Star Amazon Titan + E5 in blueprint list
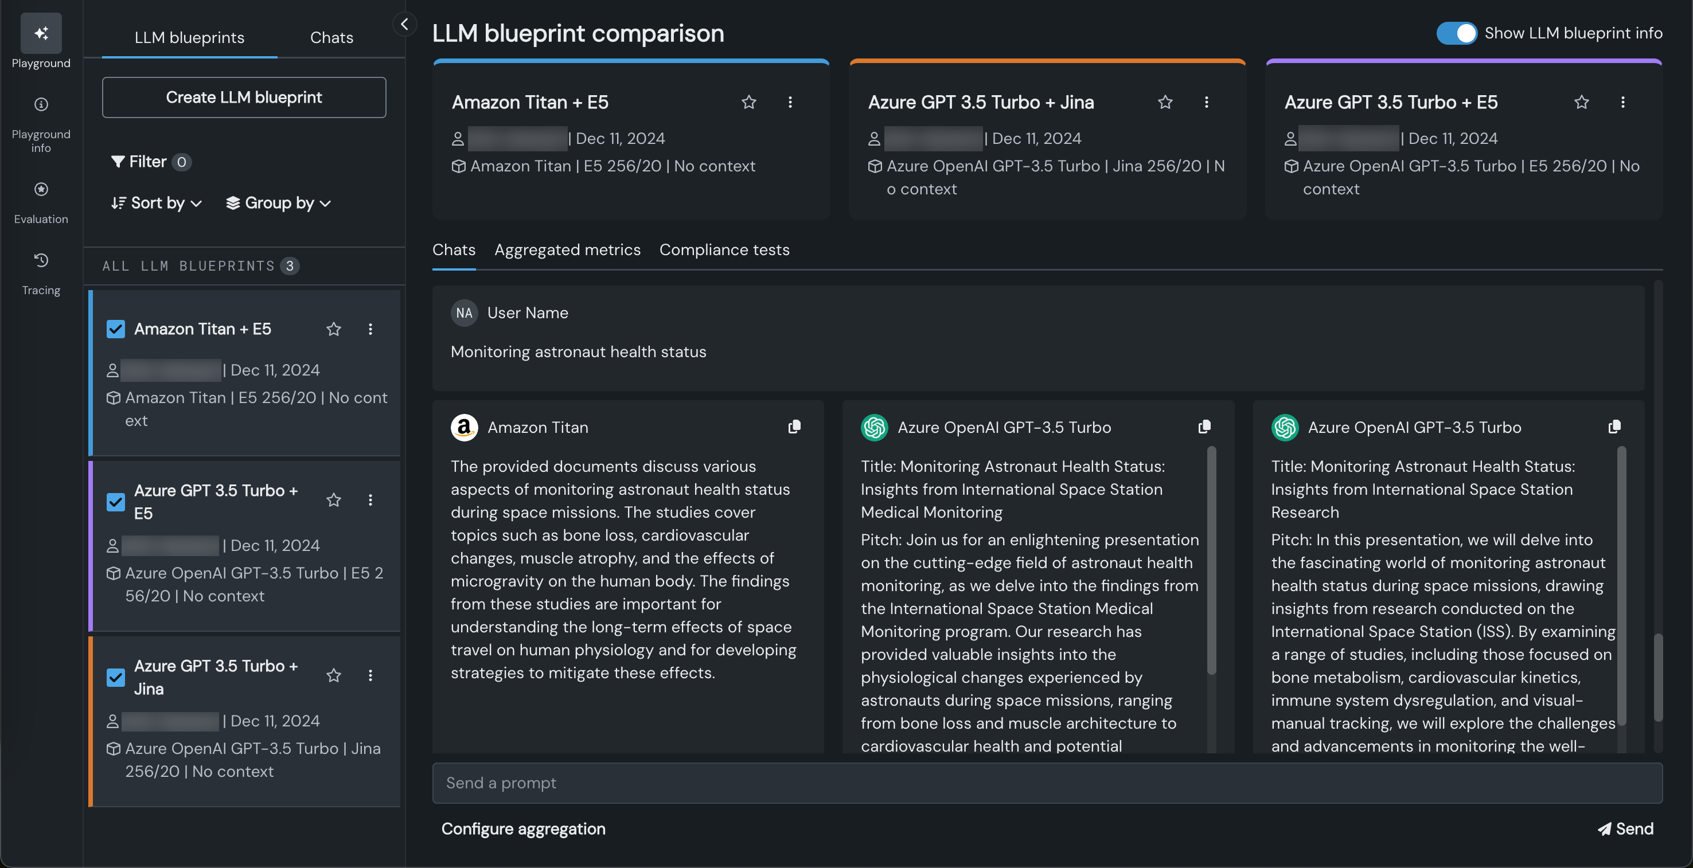The width and height of the screenshot is (1693, 868). pyautogui.click(x=333, y=329)
